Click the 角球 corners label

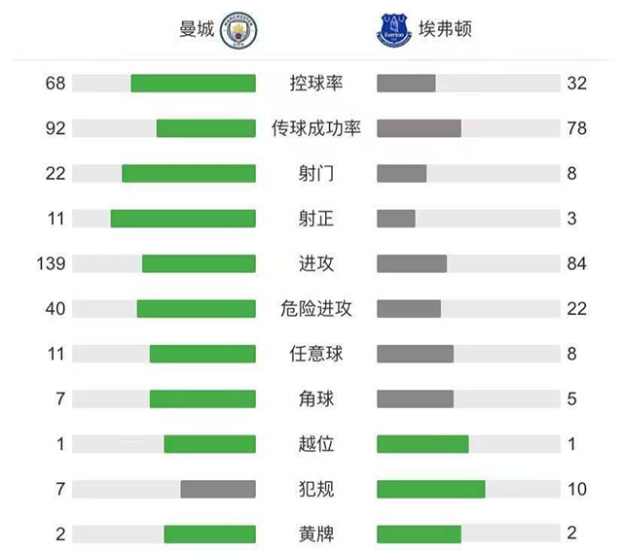tap(316, 398)
